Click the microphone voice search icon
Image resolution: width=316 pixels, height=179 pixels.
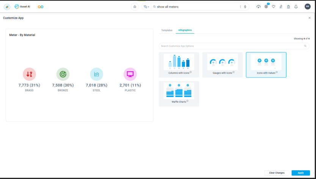coord(245,7)
